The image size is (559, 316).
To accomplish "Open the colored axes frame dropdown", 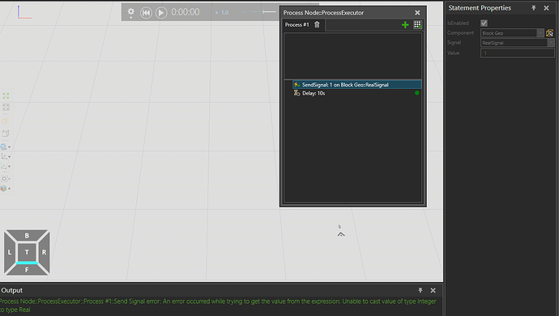I will pos(6,166).
